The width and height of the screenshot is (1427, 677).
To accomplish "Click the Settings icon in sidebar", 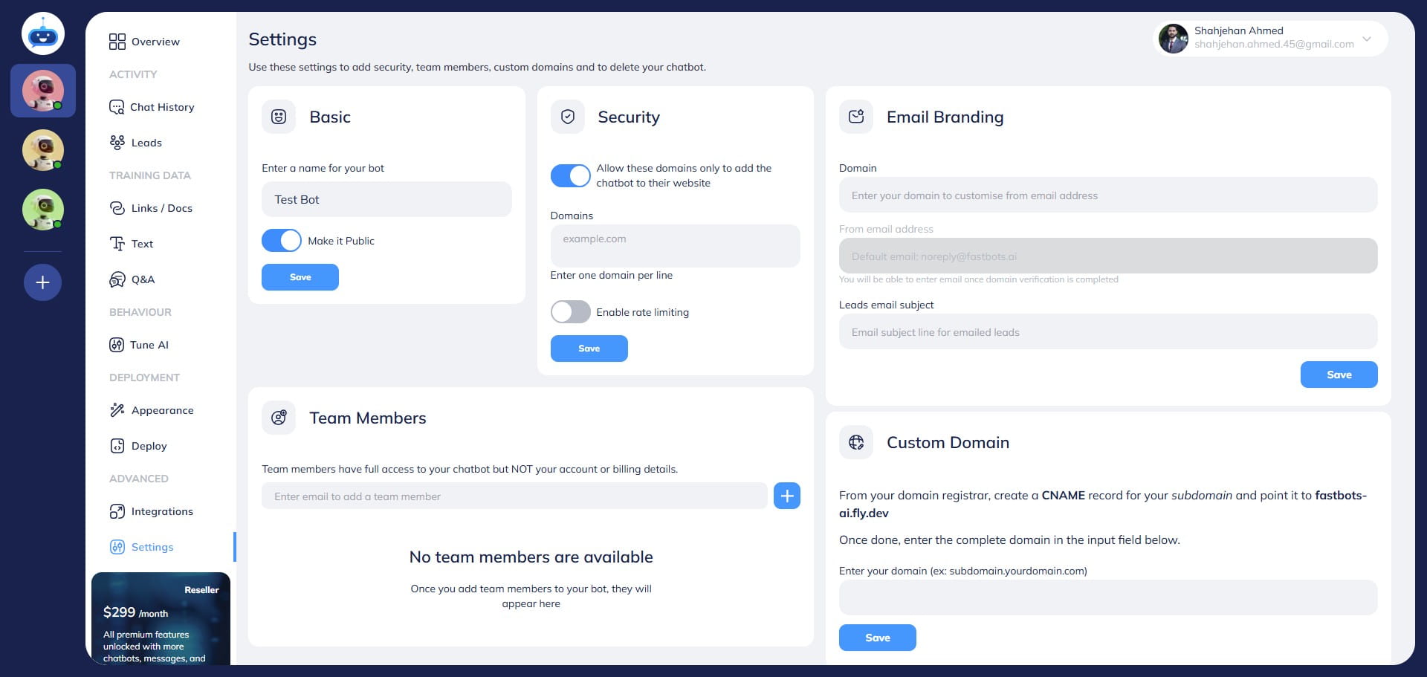I will click(117, 547).
